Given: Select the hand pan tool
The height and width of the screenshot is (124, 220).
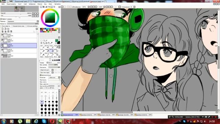Looking at the screenshot, I should (x=49, y=43).
